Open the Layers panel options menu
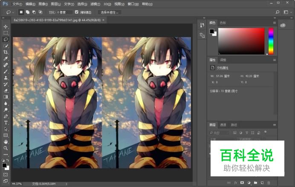Screen dimensions: 295x187 click(275, 125)
